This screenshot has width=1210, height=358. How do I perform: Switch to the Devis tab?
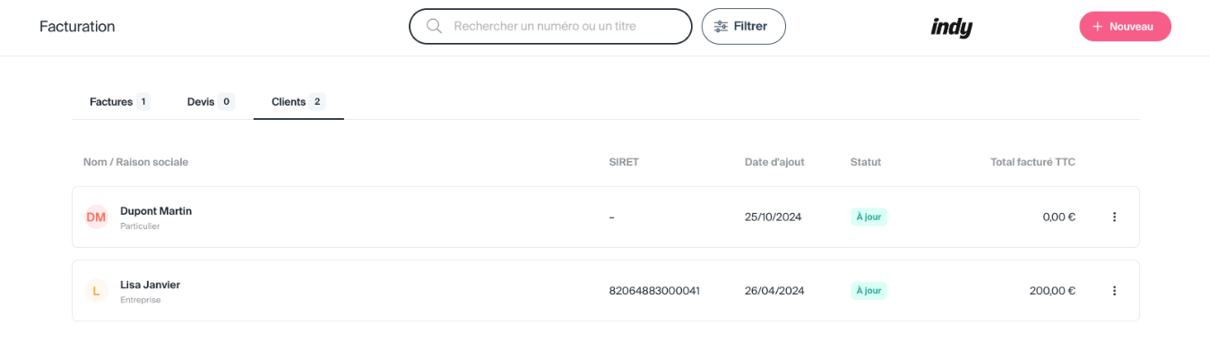pyautogui.click(x=201, y=102)
